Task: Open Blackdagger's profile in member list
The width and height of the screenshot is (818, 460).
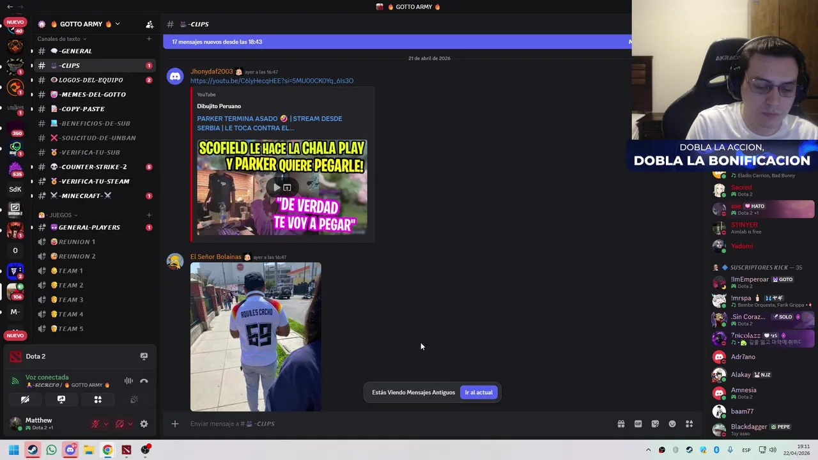Action: point(764,429)
